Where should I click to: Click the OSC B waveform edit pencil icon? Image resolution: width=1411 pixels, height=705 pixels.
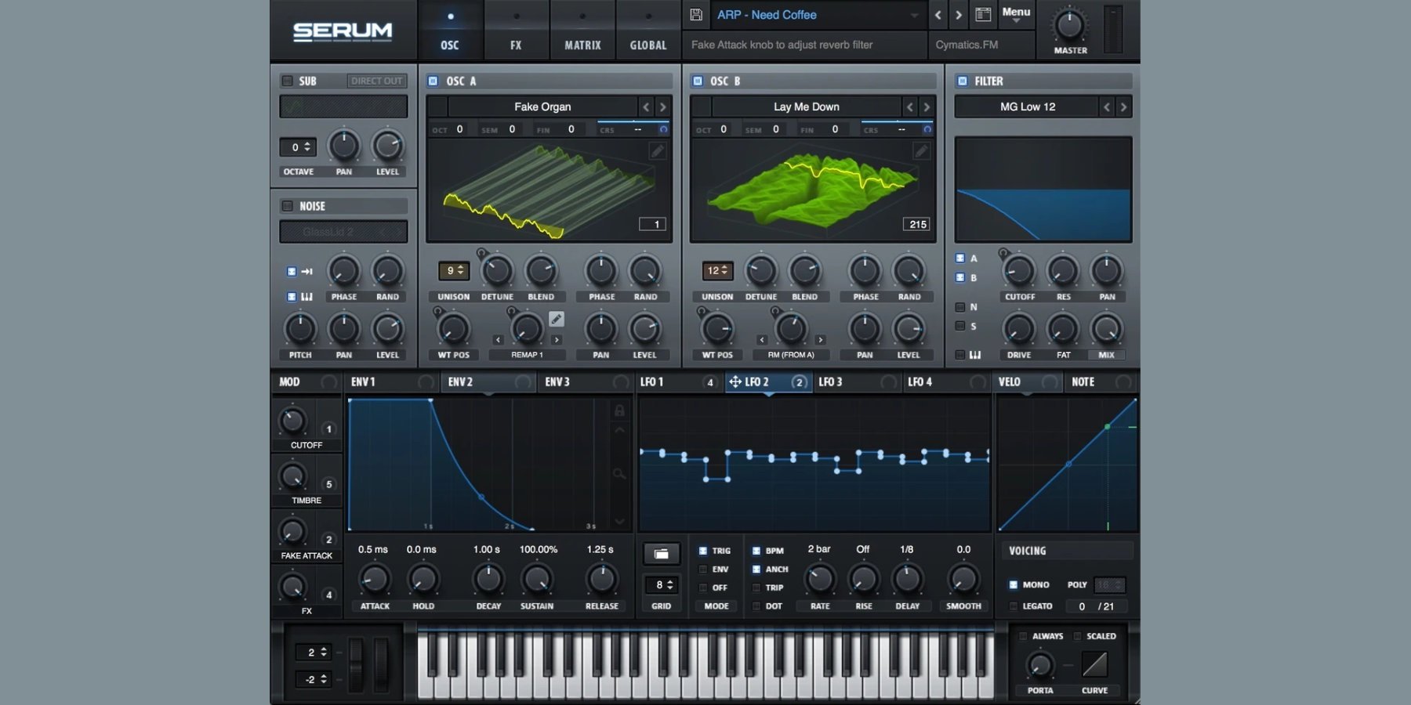[921, 150]
